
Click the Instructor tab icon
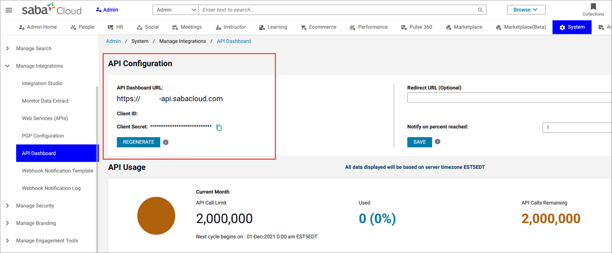tap(218, 27)
